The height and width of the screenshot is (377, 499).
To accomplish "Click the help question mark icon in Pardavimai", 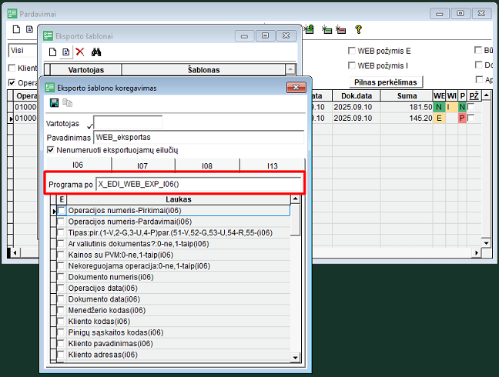I will click(x=358, y=29).
